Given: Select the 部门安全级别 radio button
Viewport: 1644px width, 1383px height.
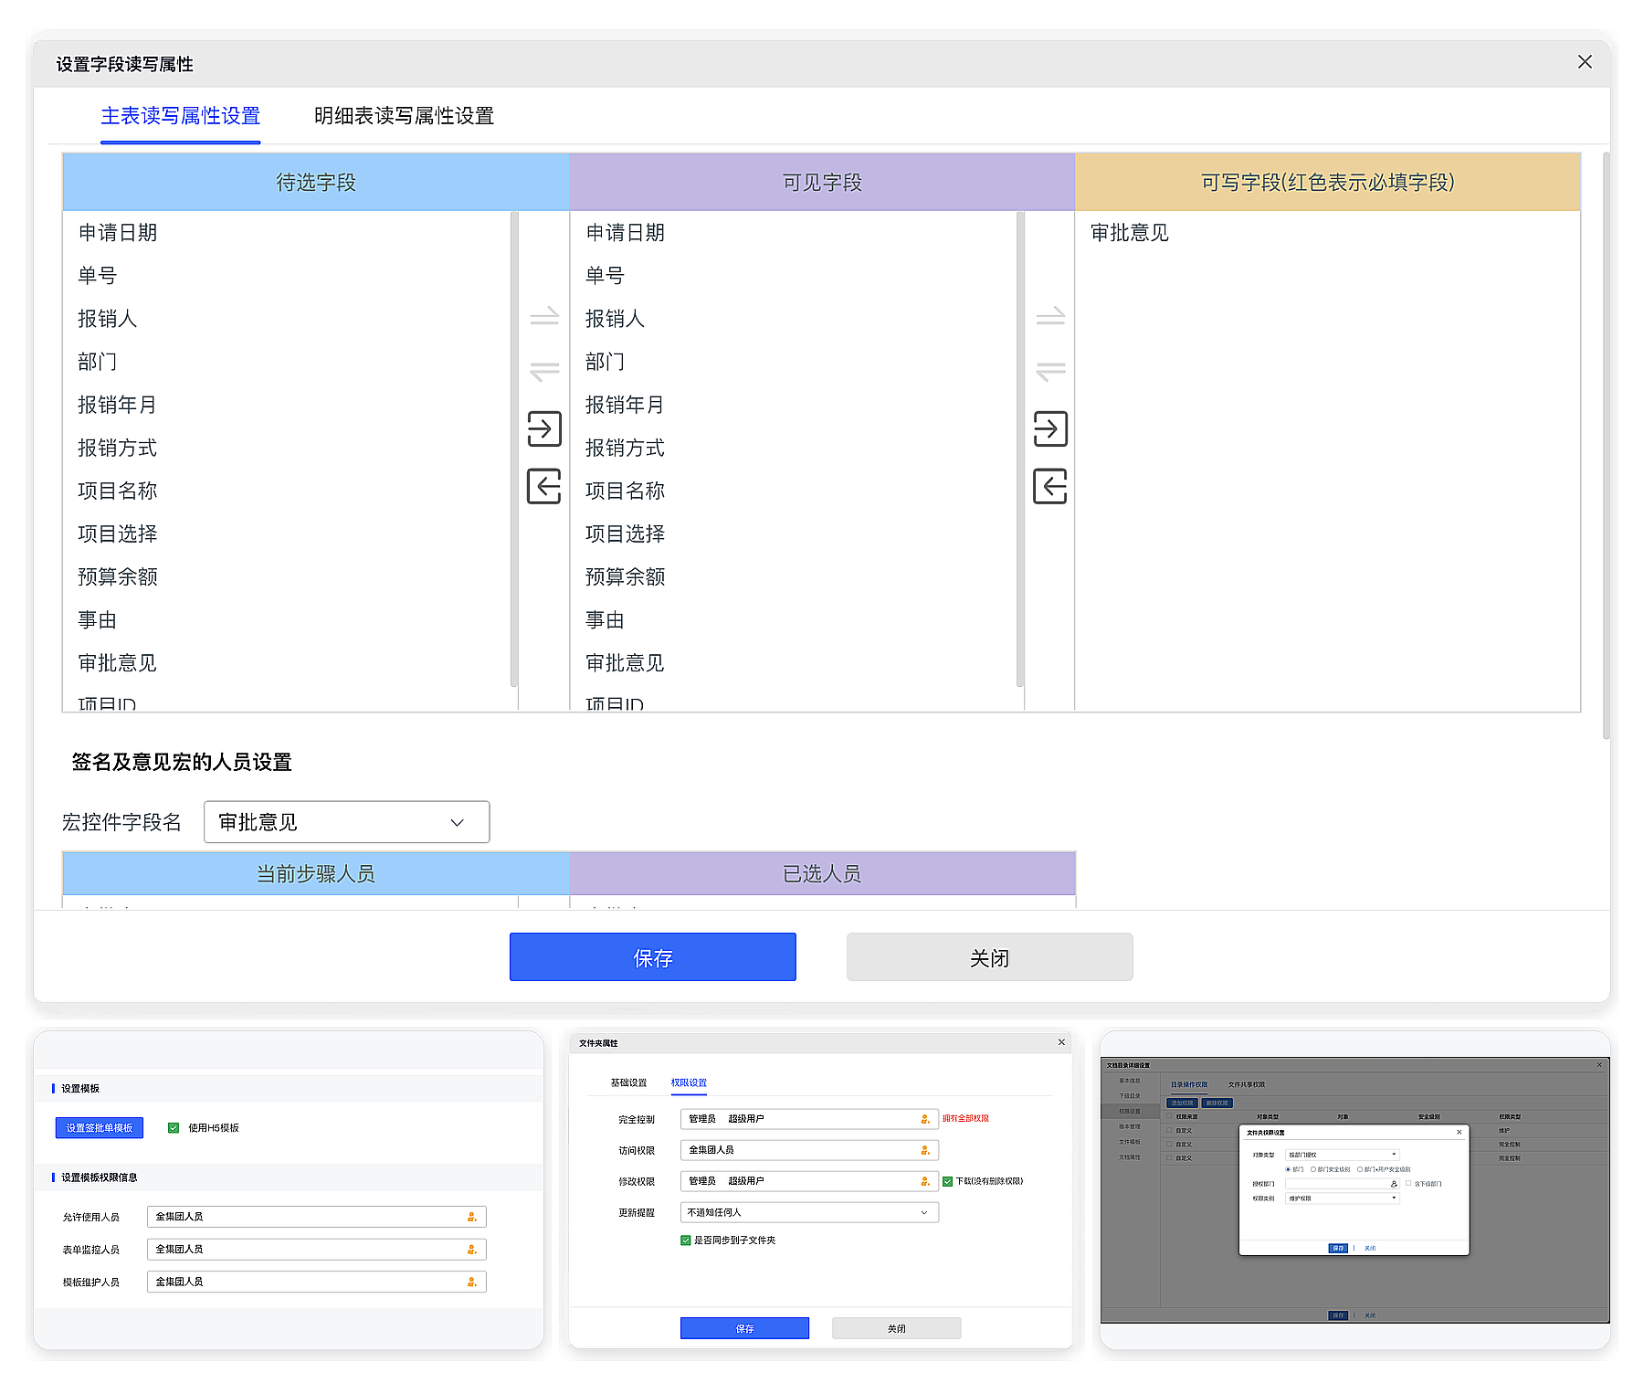Looking at the screenshot, I should click(1313, 1169).
